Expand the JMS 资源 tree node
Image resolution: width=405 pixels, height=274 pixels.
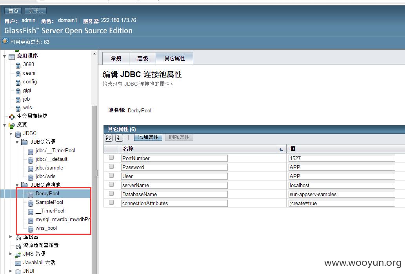11,254
